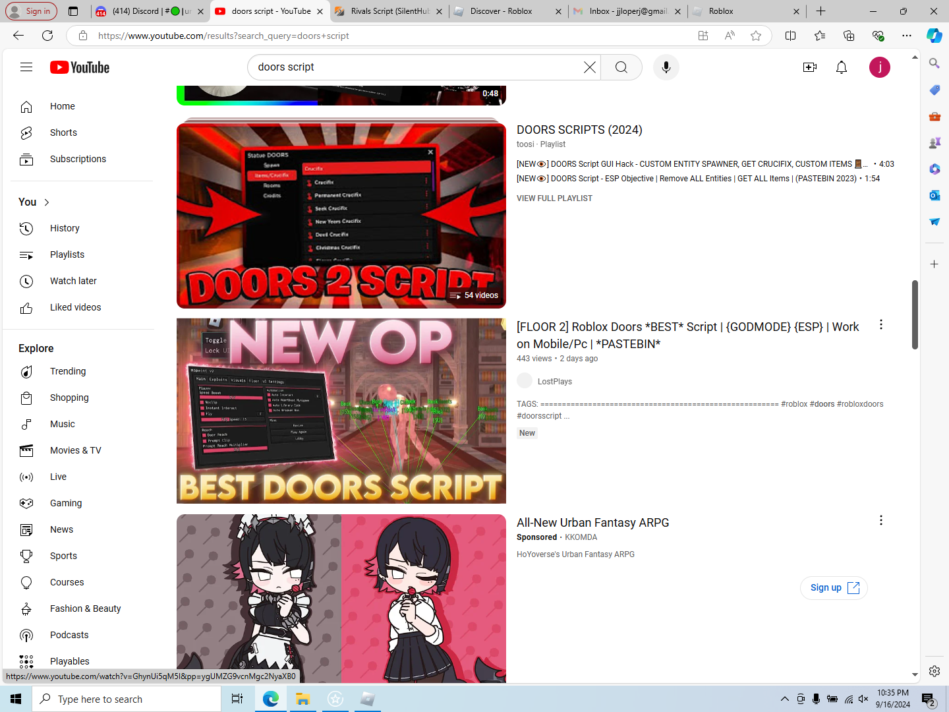Click the page vertical scrollbar thumb

(x=915, y=314)
